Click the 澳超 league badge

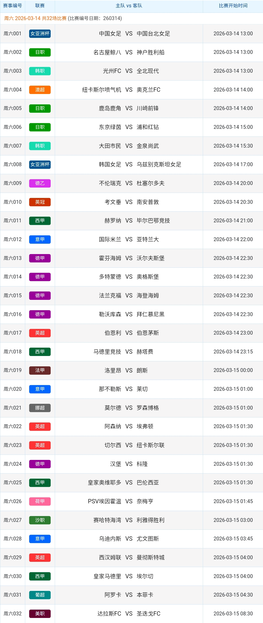[x=40, y=90]
